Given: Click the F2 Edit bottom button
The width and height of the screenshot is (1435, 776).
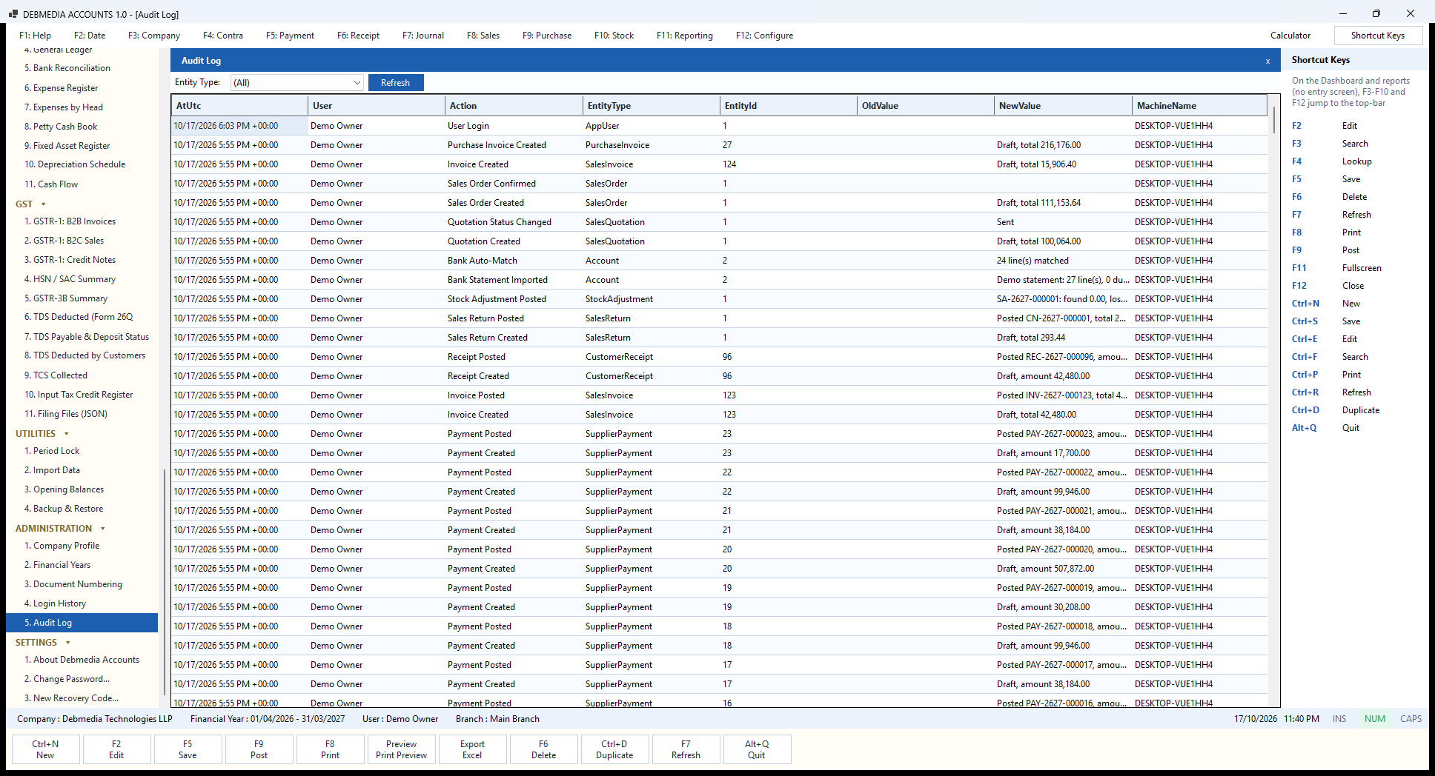Looking at the screenshot, I should 116,749.
